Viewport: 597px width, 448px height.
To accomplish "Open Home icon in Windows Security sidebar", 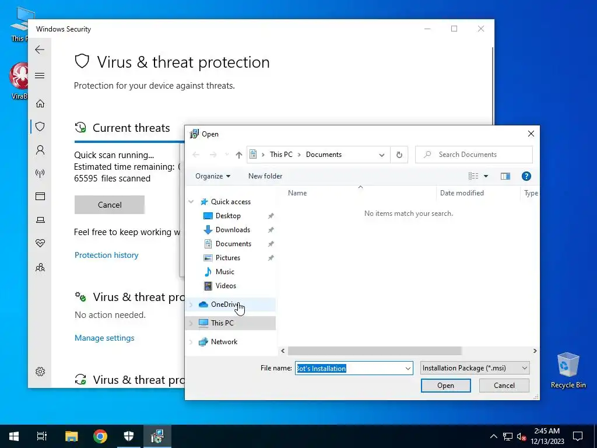I will (x=40, y=104).
